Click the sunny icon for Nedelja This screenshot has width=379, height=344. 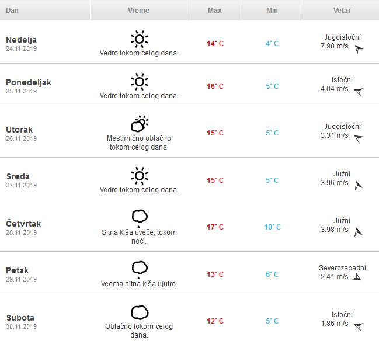click(139, 39)
